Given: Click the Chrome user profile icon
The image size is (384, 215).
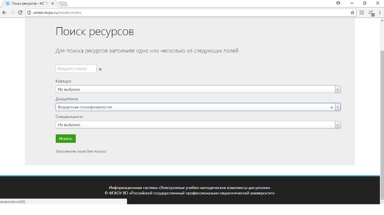Looking at the screenshot, I should (338, 3).
